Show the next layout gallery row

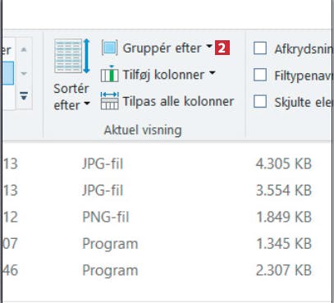24,73
